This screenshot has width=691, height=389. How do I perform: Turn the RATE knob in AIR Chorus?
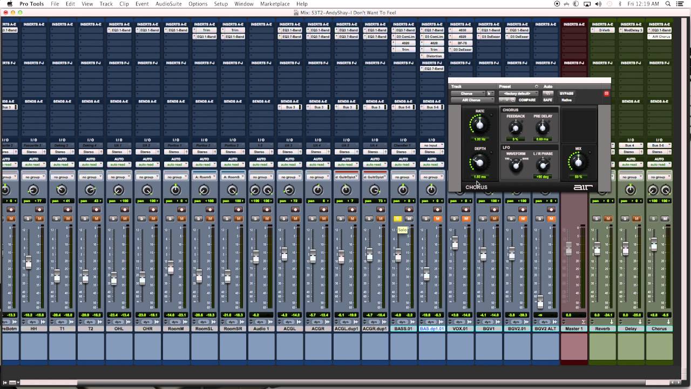[x=479, y=125]
